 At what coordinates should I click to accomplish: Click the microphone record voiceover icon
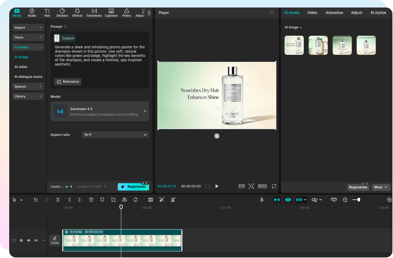tap(262, 200)
